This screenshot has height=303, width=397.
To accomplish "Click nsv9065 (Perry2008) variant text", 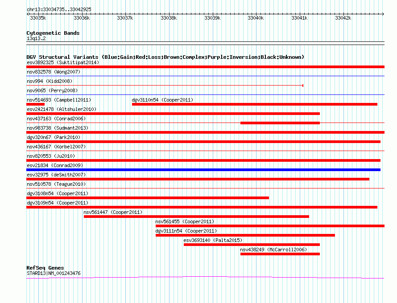I will pos(52,90).
